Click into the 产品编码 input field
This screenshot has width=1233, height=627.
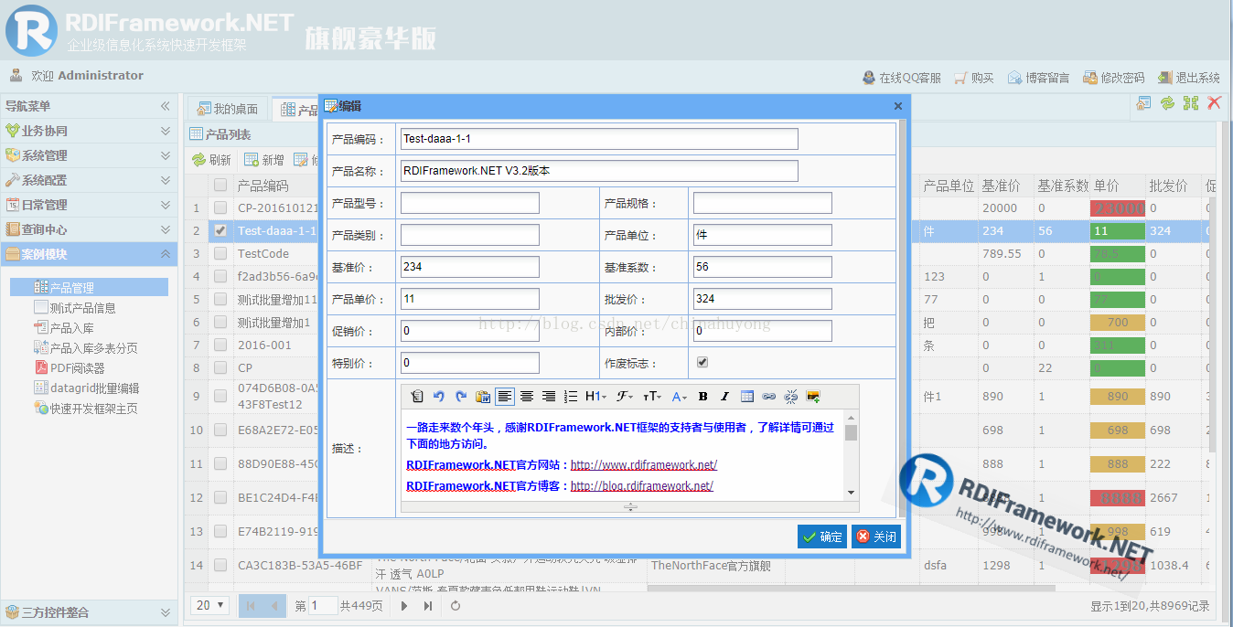pos(599,139)
